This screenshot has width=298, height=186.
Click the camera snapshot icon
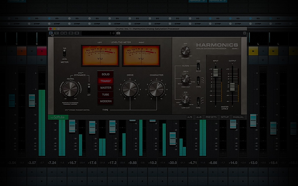tap(118, 33)
